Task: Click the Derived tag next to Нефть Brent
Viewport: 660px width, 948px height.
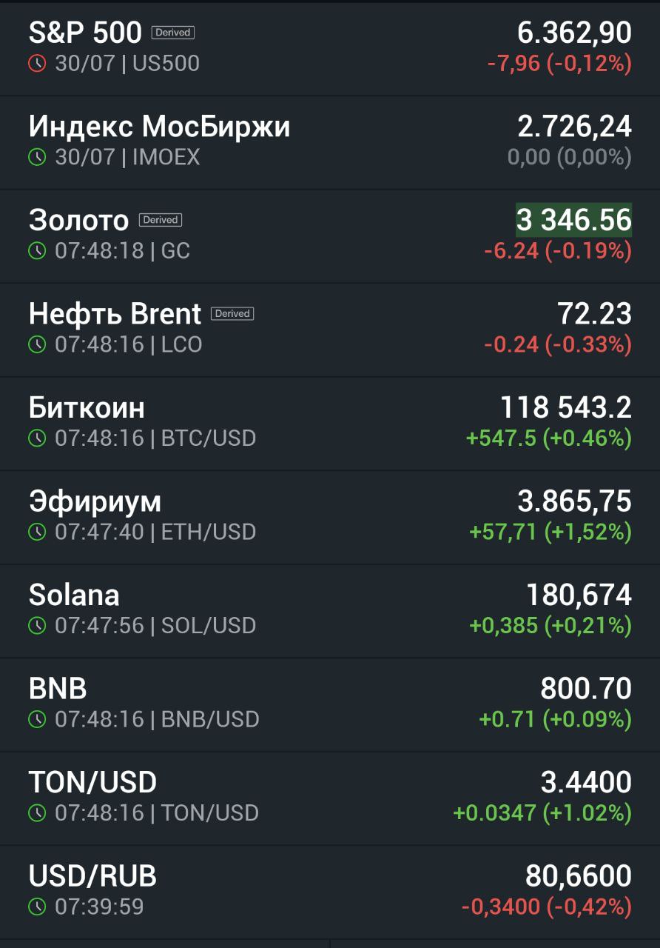Action: (x=232, y=313)
